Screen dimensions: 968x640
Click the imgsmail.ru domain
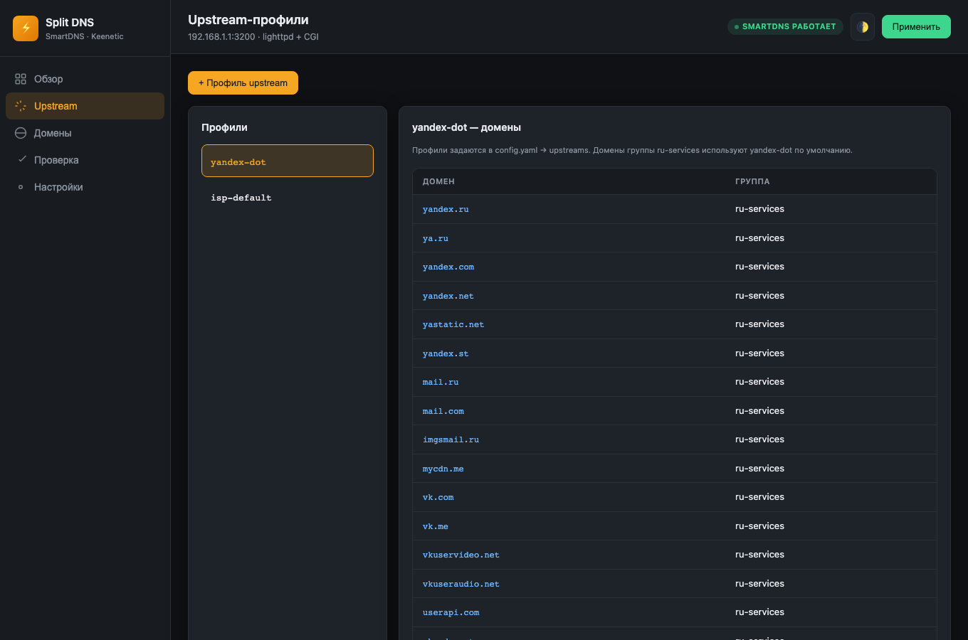point(451,439)
